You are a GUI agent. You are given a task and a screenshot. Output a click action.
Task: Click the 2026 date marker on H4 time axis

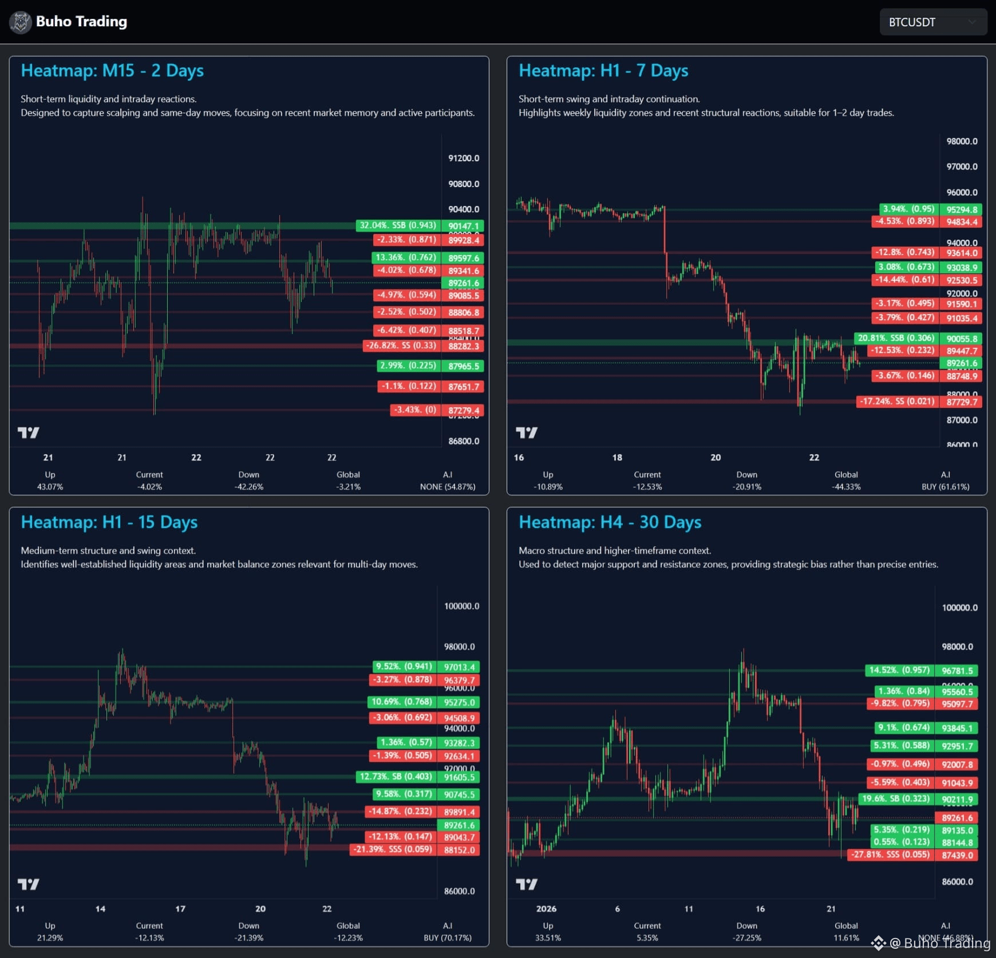coord(546,909)
